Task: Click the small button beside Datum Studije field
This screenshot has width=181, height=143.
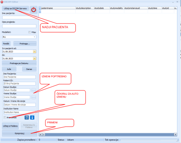Action: coord(33,90)
